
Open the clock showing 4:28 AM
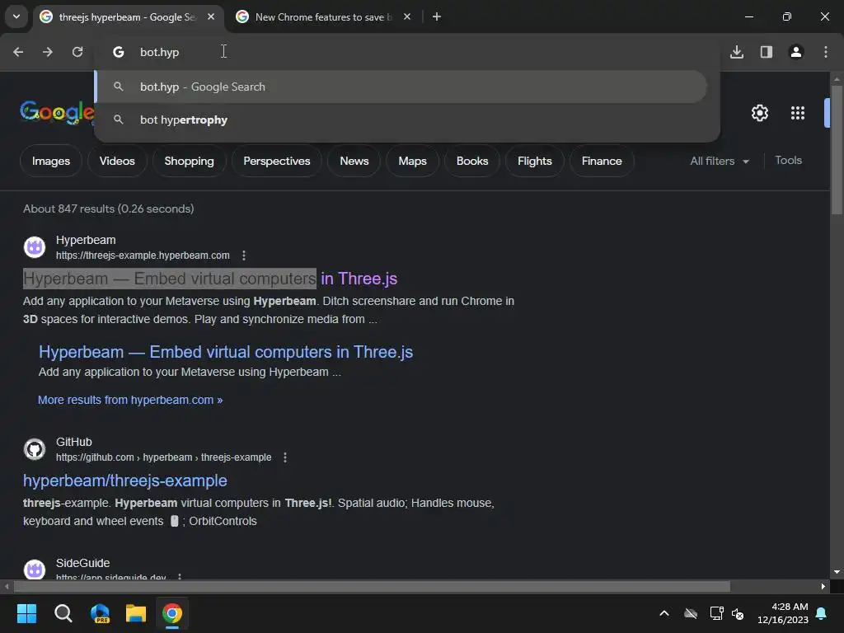[783, 613]
